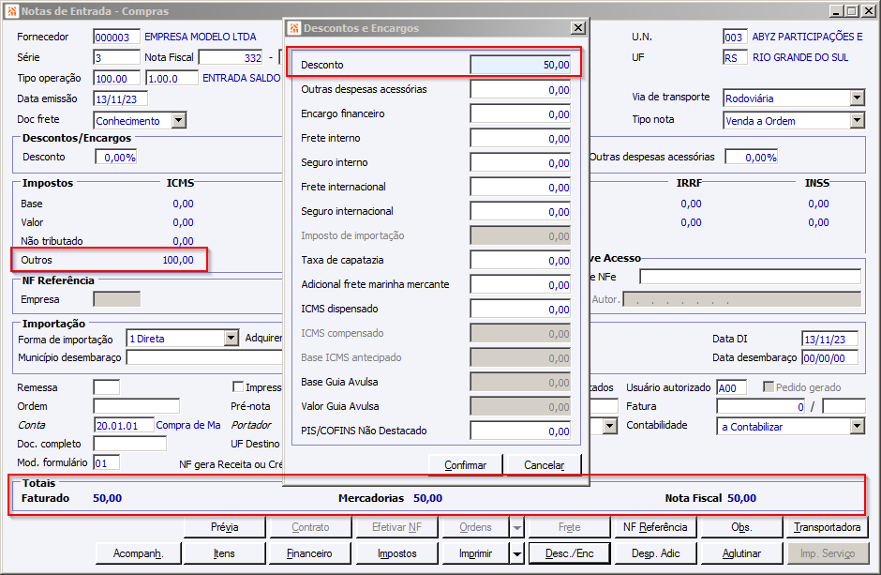Click the Taxa de capatazia field
The height and width of the screenshot is (575, 881).
click(521, 260)
